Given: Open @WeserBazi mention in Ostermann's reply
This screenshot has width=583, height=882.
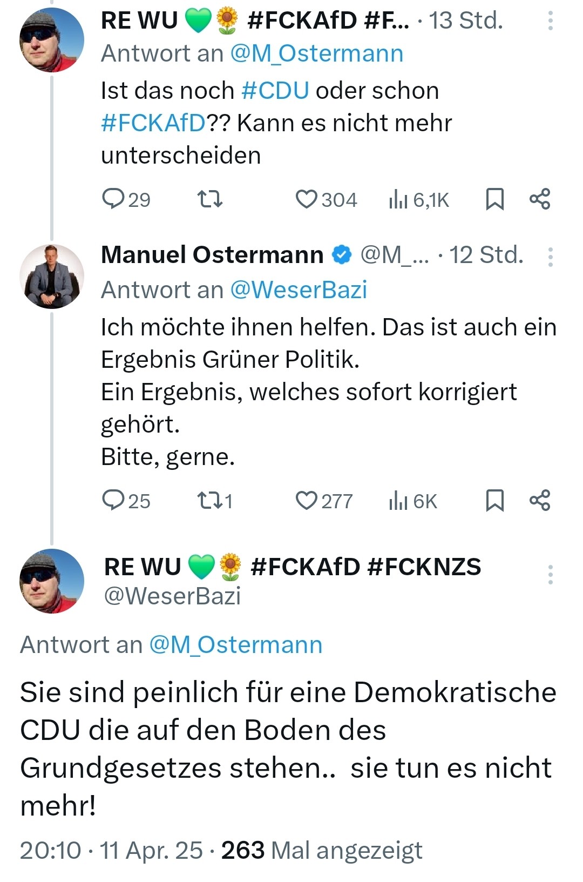Looking at the screenshot, I should 299,290.
